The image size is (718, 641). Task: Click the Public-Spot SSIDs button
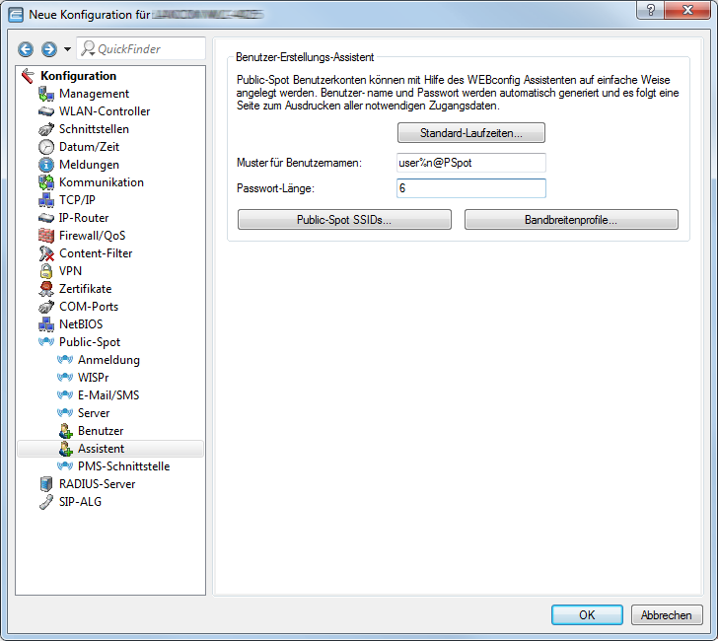(x=344, y=220)
